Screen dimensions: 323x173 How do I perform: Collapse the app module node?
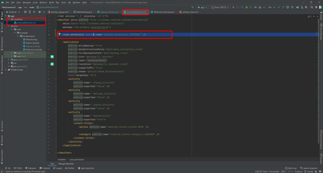[x=6, y=16]
